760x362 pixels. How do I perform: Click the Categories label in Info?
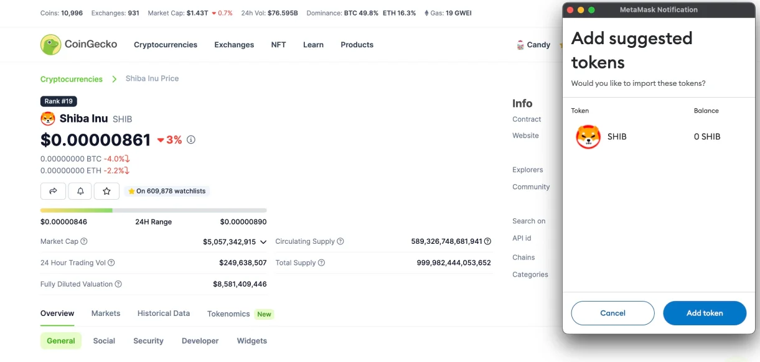530,274
